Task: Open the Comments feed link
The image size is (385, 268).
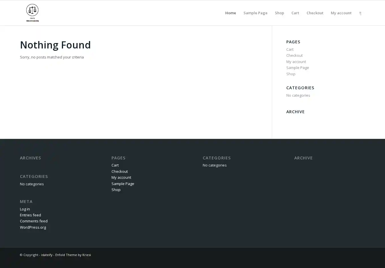Action: (34, 221)
